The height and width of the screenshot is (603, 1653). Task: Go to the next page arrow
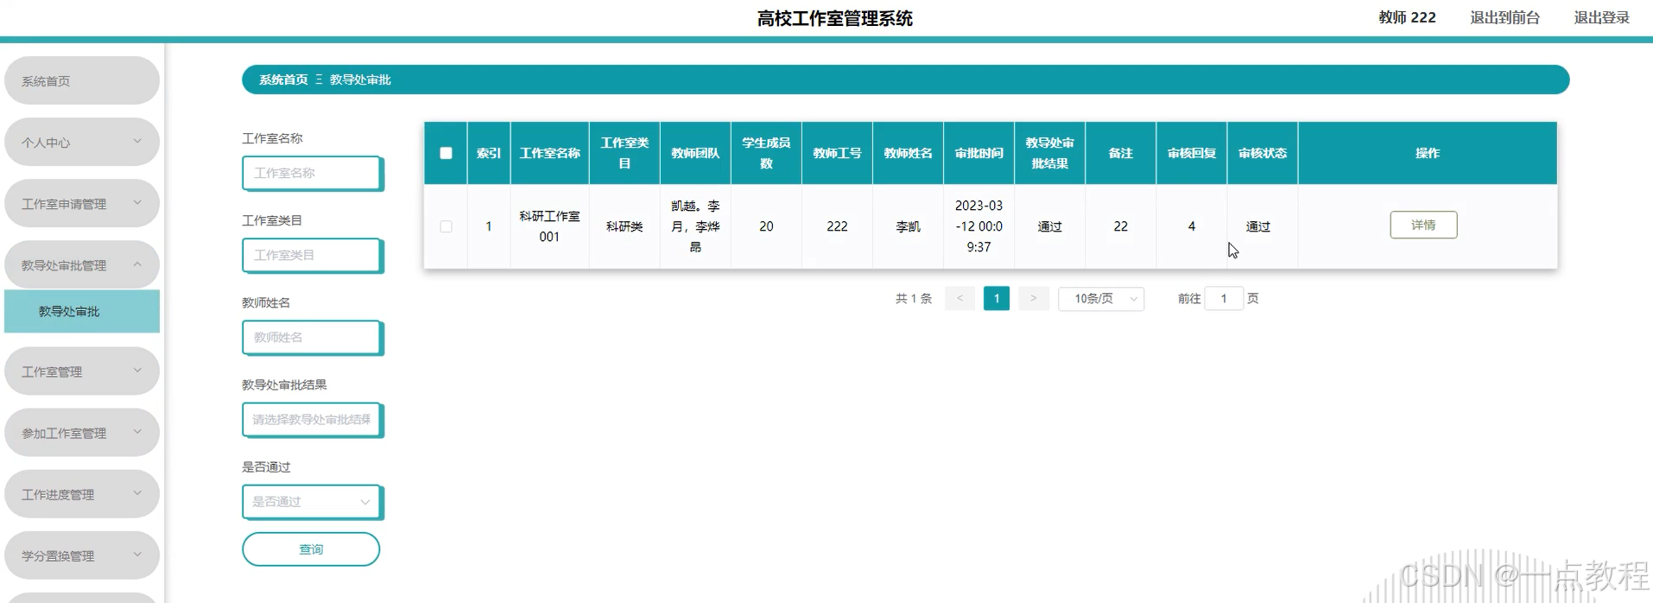pyautogui.click(x=1033, y=299)
